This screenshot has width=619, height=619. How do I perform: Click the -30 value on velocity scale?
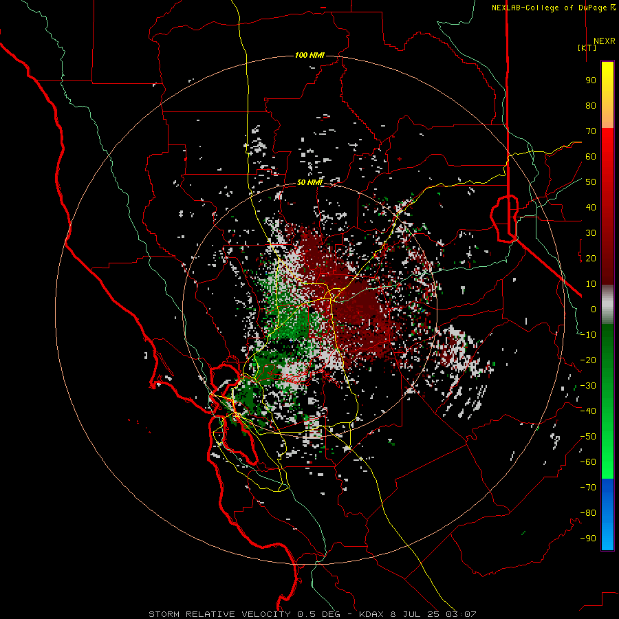[588, 386]
